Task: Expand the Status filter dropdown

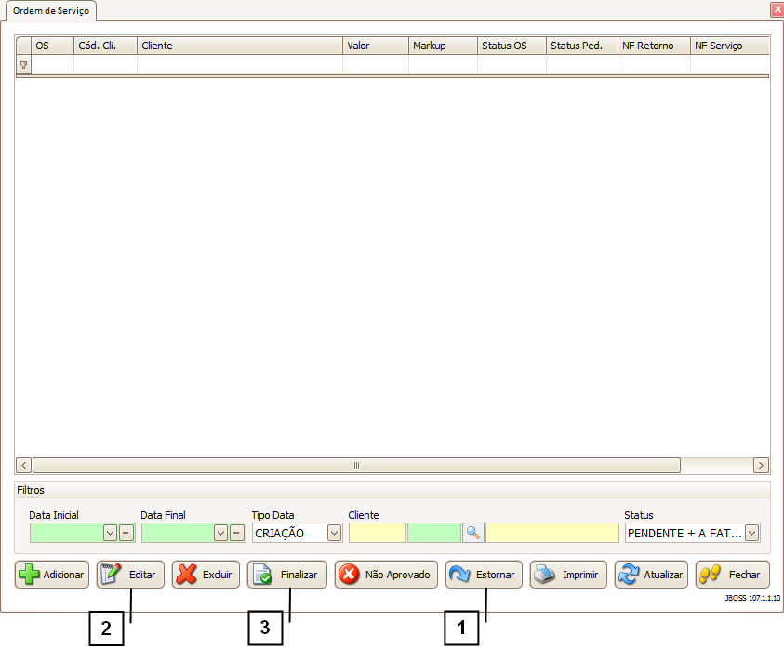Action: tap(752, 533)
